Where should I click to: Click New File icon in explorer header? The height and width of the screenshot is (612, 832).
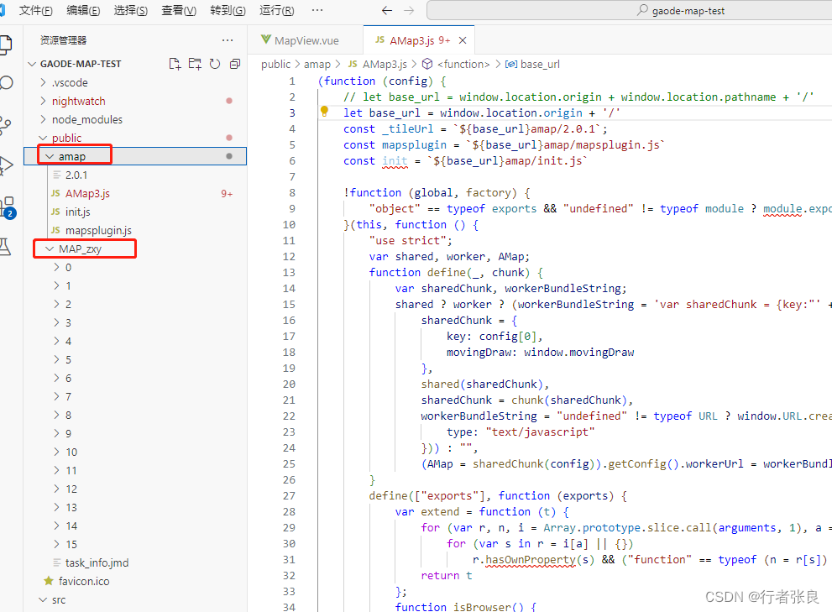click(175, 64)
